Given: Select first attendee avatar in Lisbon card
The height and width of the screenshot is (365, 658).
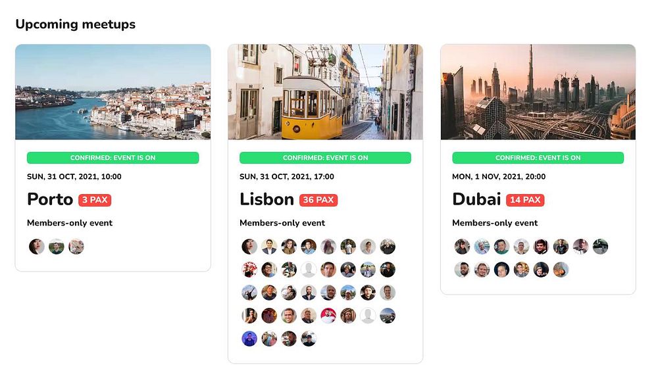Looking at the screenshot, I should pyautogui.click(x=249, y=247).
